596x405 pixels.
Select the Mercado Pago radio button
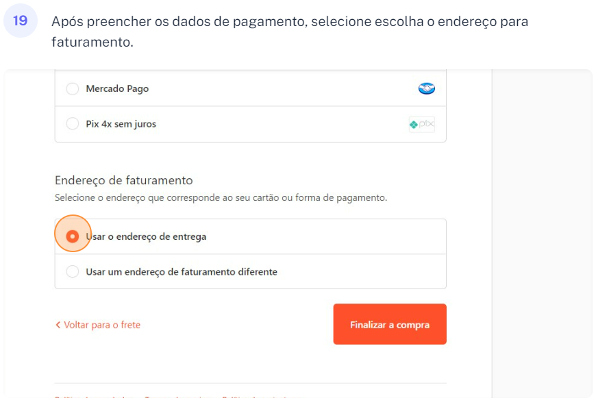click(72, 88)
